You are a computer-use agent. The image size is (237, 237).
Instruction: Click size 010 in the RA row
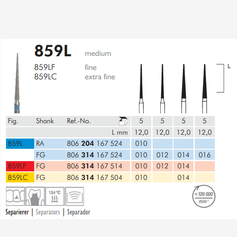click(x=141, y=144)
